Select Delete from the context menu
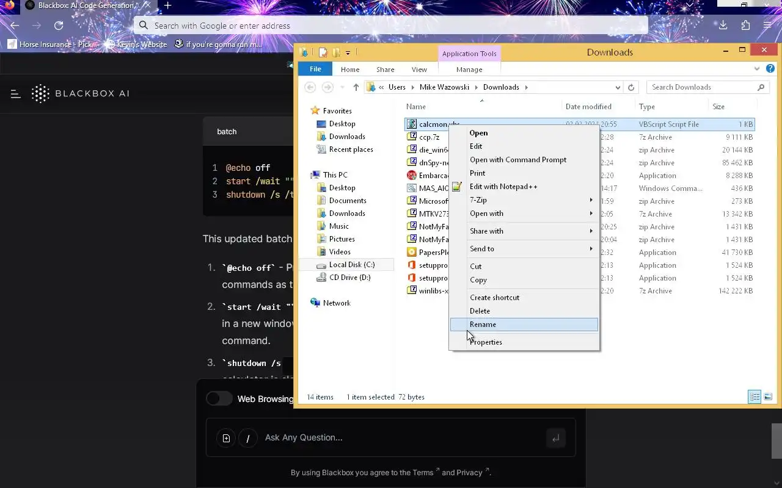The height and width of the screenshot is (488, 782). point(524,311)
